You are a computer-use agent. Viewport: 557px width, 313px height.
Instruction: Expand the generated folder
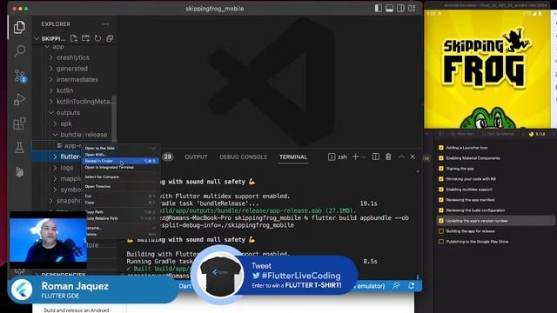pyautogui.click(x=51, y=68)
